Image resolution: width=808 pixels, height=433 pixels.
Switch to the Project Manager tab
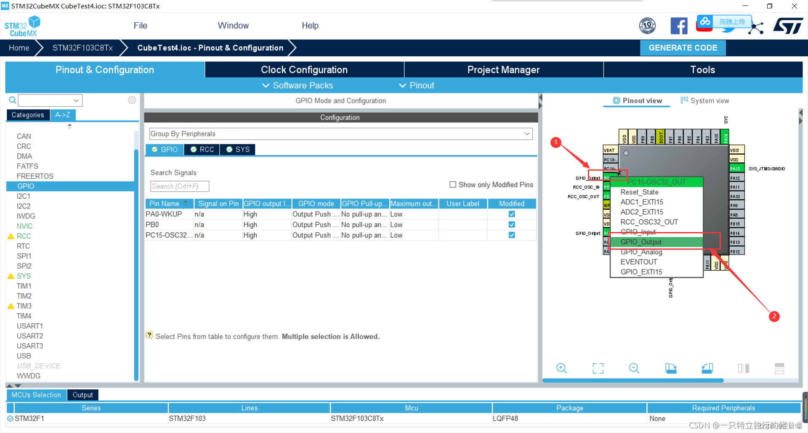point(503,70)
